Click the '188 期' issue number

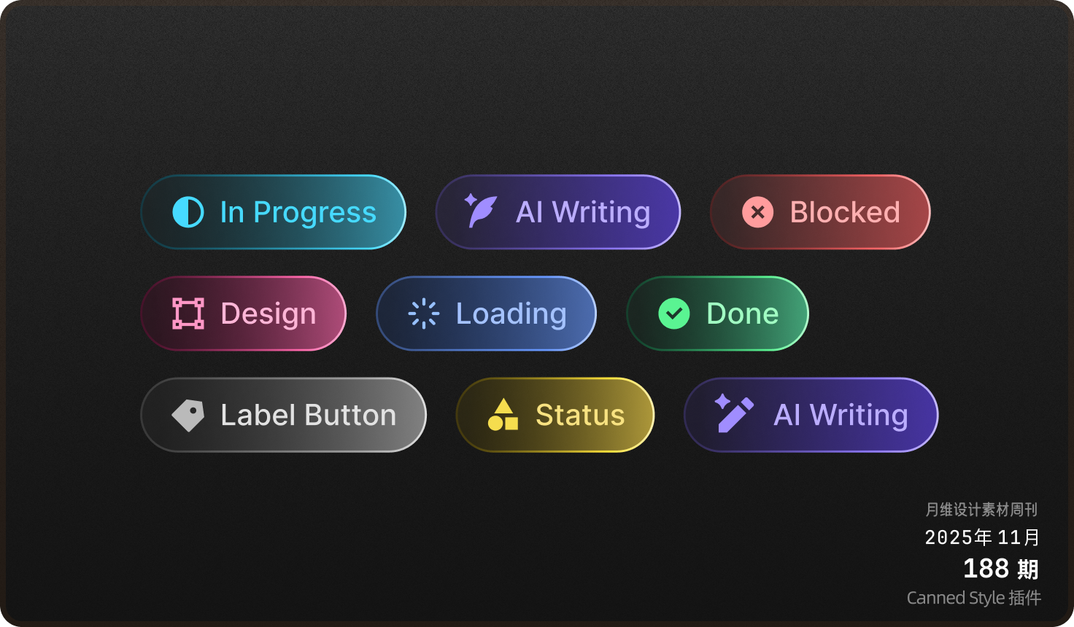(1000, 569)
